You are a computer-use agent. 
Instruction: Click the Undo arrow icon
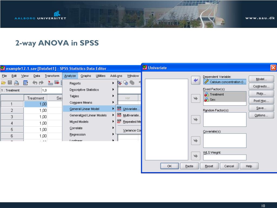35,83
